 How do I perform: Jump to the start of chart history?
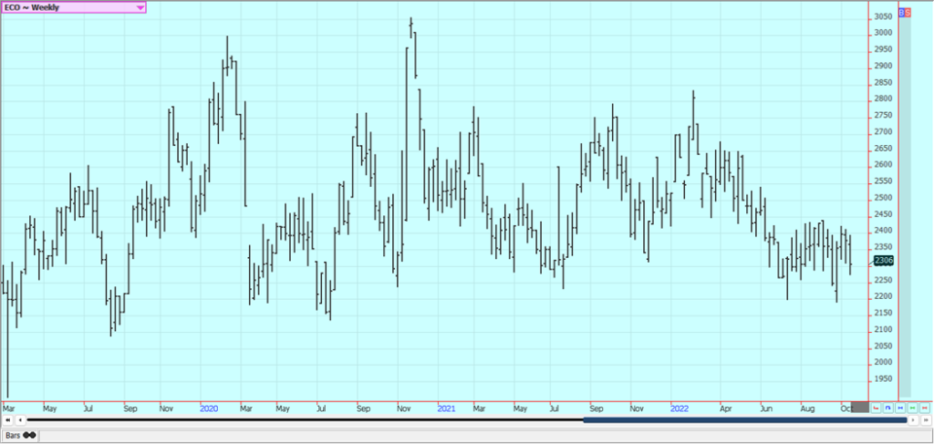point(7,420)
